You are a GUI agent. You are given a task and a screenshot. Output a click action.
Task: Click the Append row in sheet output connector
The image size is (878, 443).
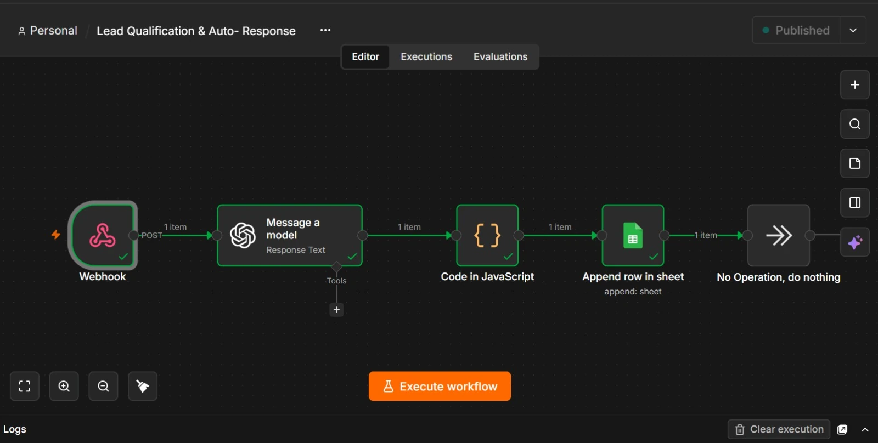664,235
